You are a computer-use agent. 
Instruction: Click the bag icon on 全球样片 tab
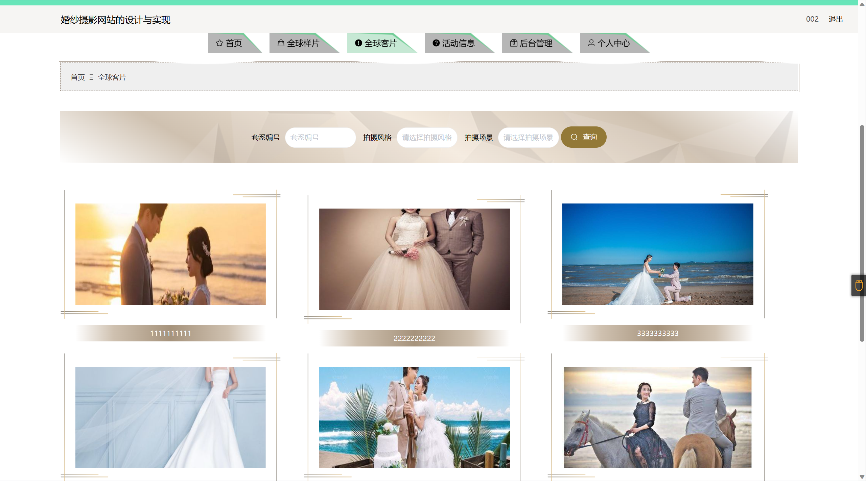[281, 43]
